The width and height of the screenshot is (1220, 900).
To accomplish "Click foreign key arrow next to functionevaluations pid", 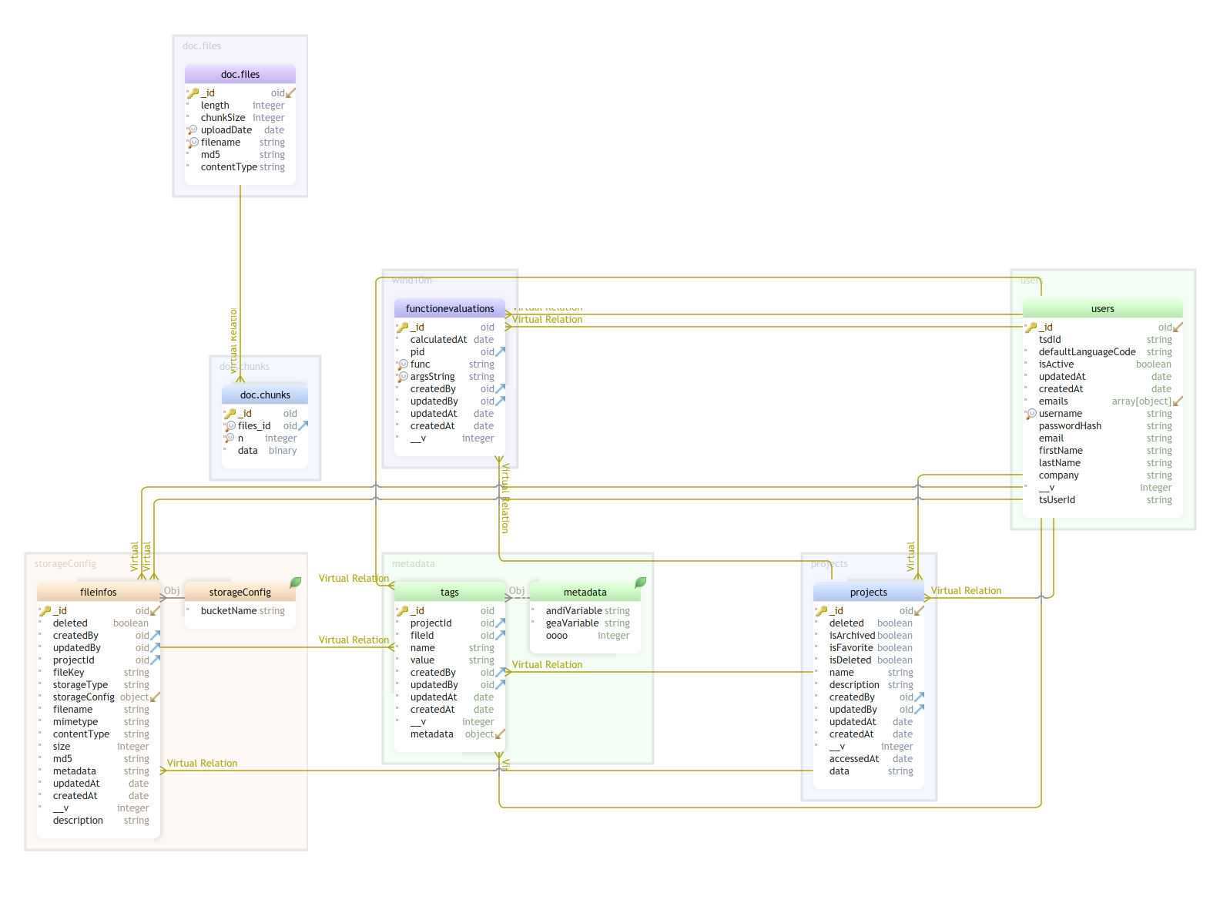I will [x=501, y=352].
